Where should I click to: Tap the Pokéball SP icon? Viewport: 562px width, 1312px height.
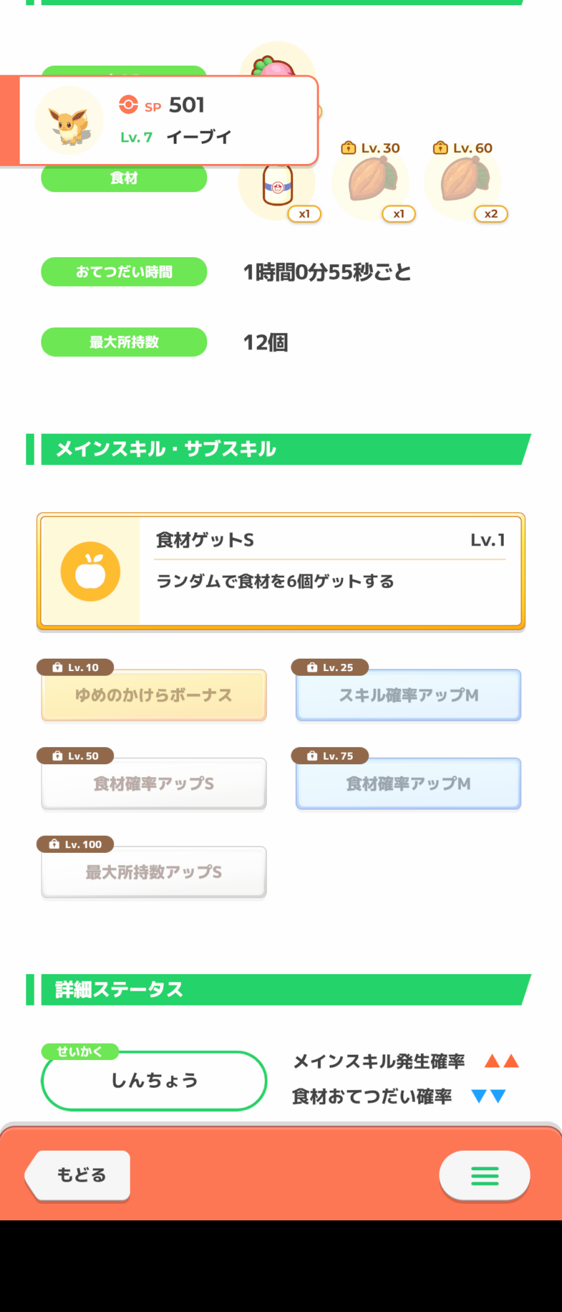tap(129, 105)
